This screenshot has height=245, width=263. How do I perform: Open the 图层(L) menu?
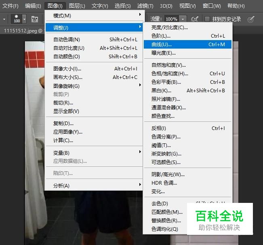tap(77, 6)
